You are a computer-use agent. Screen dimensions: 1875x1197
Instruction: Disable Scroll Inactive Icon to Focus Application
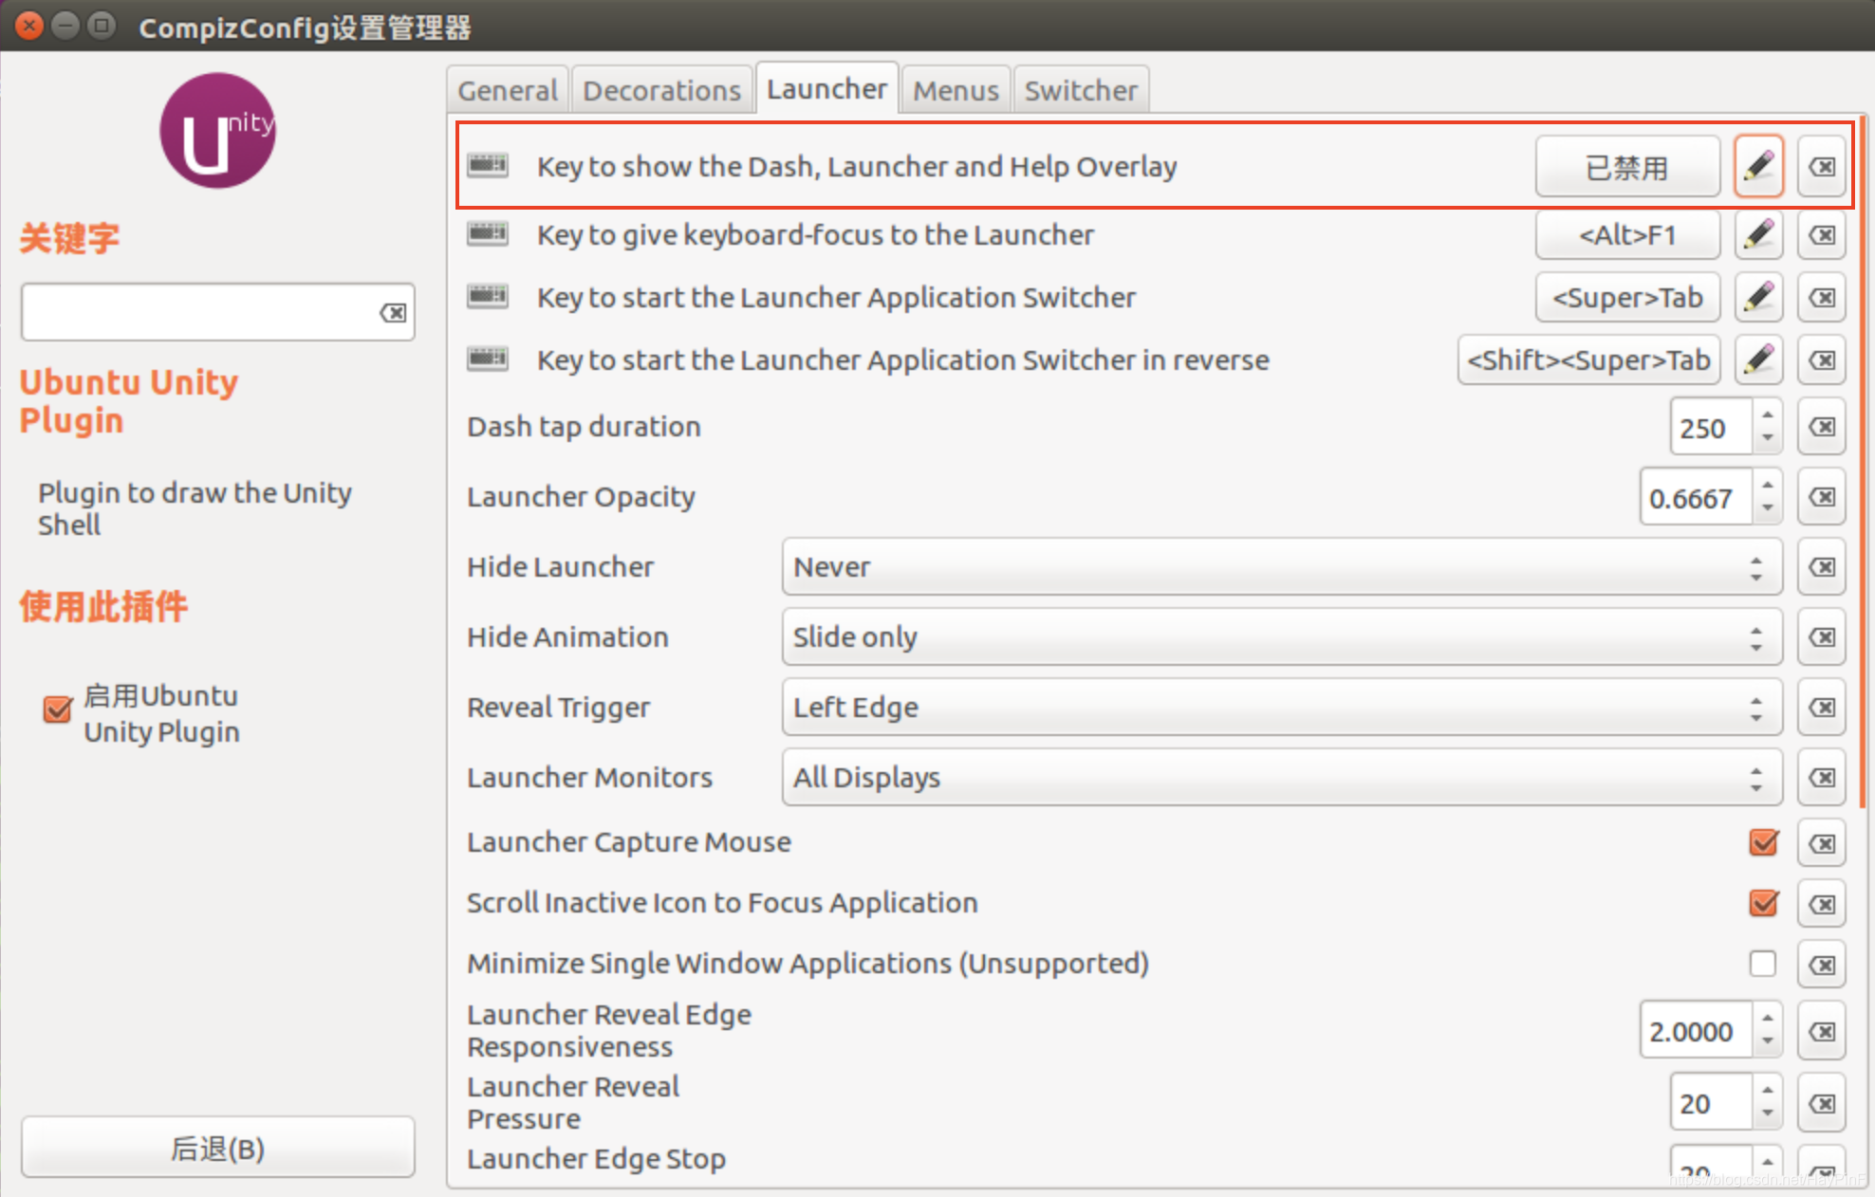[1763, 903]
